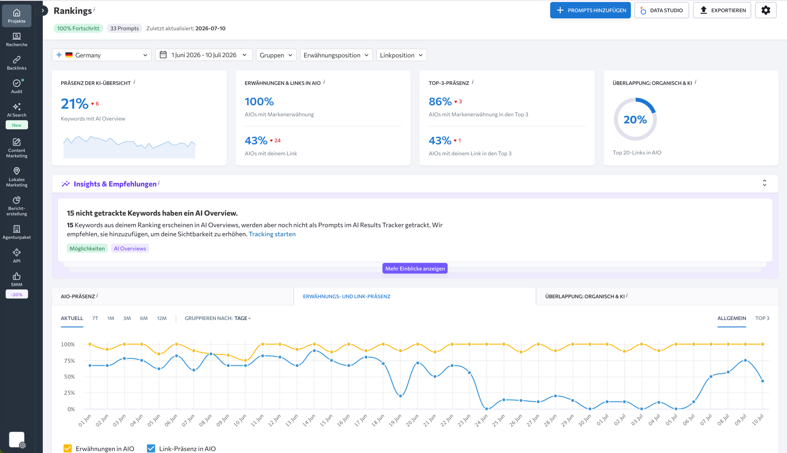This screenshot has width=787, height=453.
Task: Open Data Studio
Action: pyautogui.click(x=662, y=10)
